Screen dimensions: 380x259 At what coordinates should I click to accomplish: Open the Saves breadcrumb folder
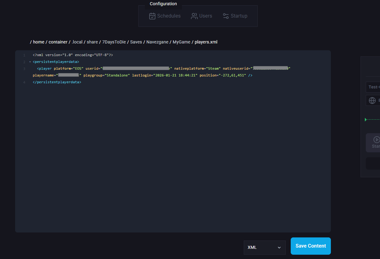136,42
